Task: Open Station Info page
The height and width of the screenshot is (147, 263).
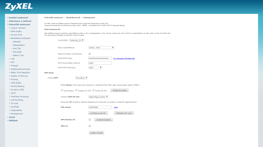Action: click(x=18, y=55)
